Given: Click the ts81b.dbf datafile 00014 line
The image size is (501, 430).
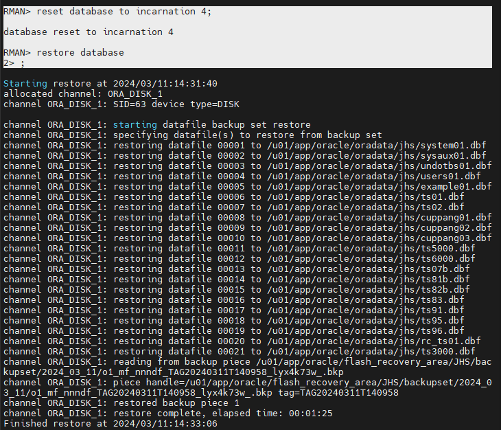Looking at the screenshot, I should [237, 279].
